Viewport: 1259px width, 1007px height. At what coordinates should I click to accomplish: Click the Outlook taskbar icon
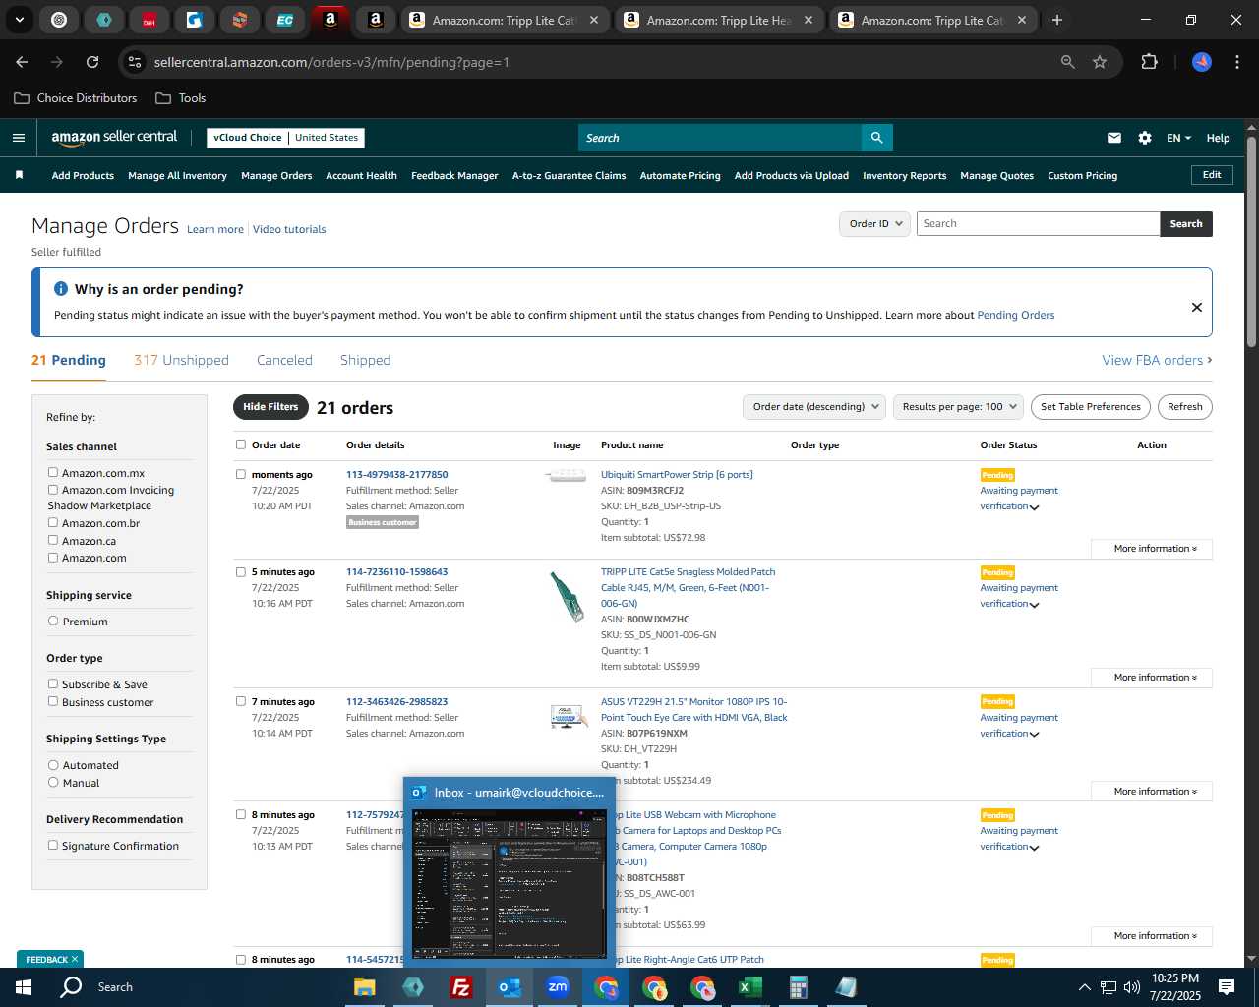tap(510, 987)
